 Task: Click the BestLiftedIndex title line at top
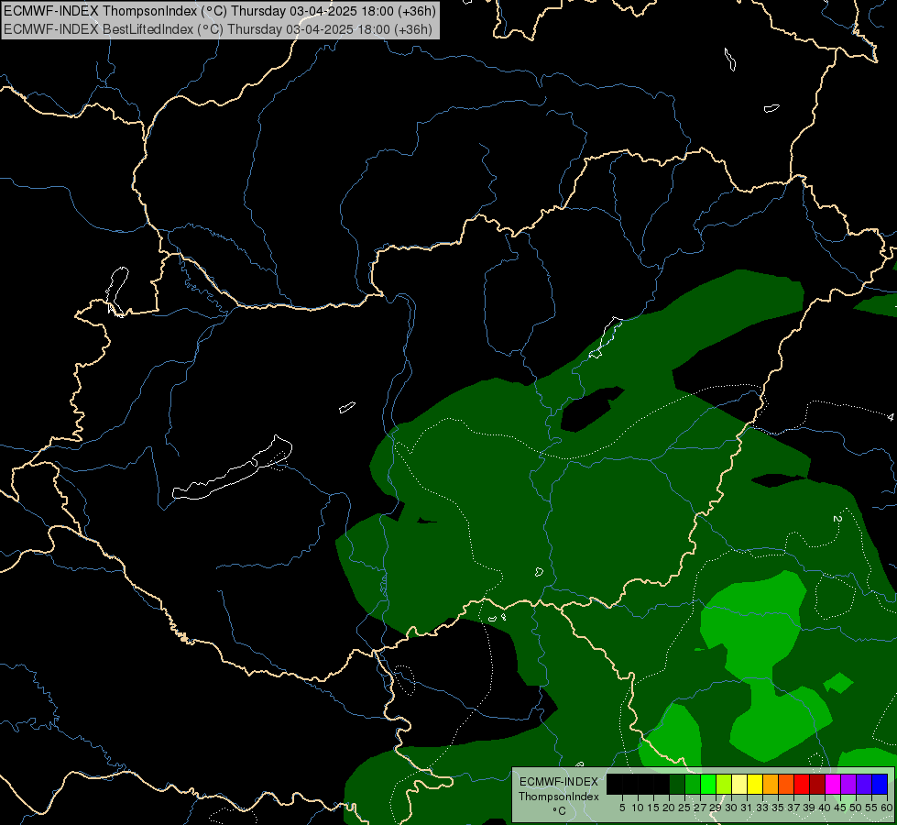(218, 29)
